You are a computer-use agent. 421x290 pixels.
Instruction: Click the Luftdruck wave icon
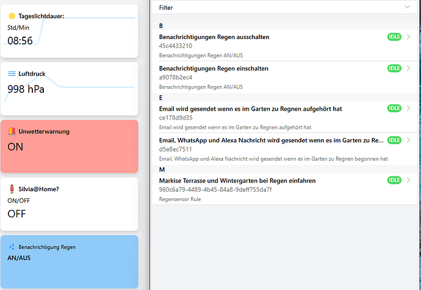click(12, 74)
